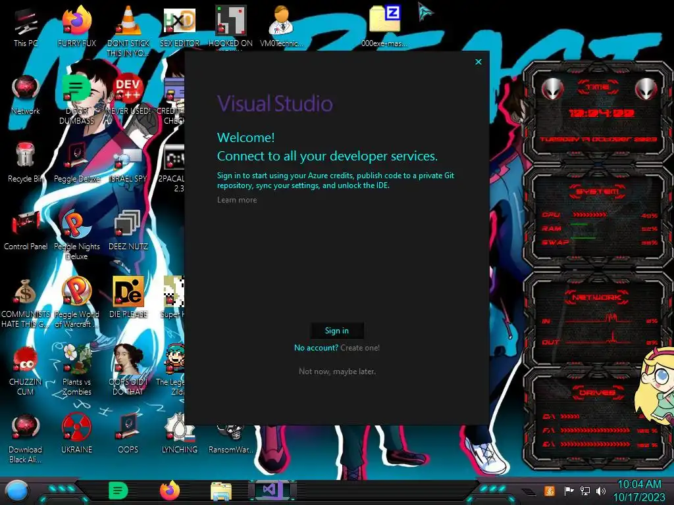
Task: Select the money bag COMMUNISTS shortcut
Action: click(25, 302)
